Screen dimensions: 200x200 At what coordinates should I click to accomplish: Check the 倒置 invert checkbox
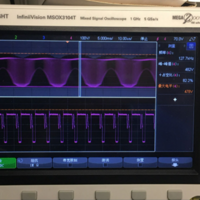140,164
